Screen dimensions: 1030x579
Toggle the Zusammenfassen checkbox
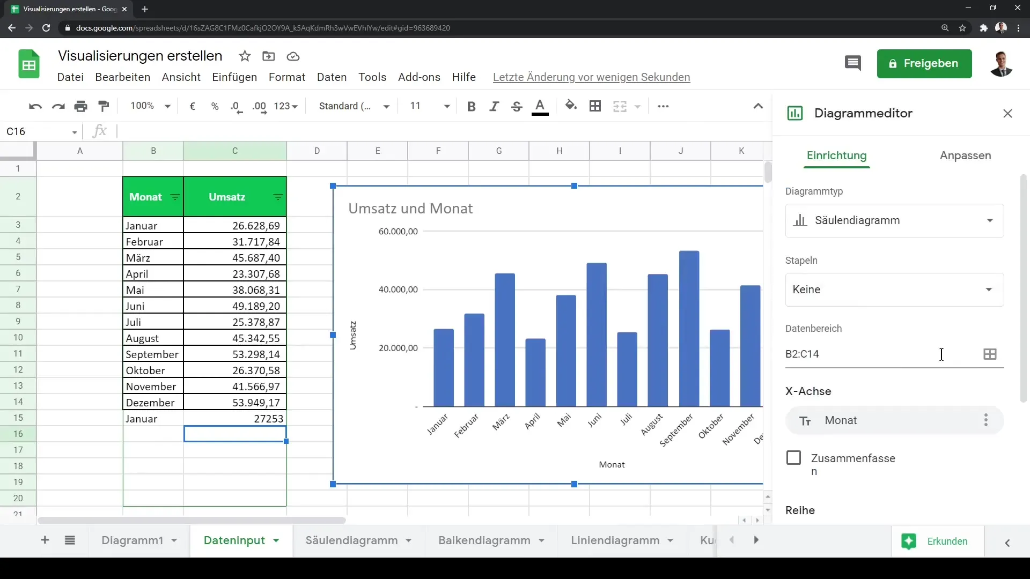pyautogui.click(x=794, y=458)
